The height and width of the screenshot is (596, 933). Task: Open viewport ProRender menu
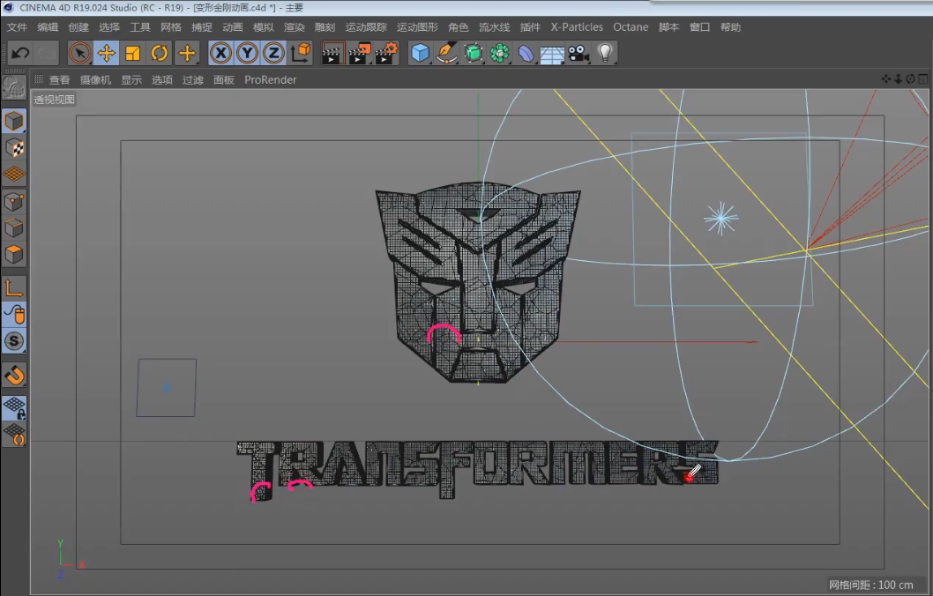(x=270, y=79)
